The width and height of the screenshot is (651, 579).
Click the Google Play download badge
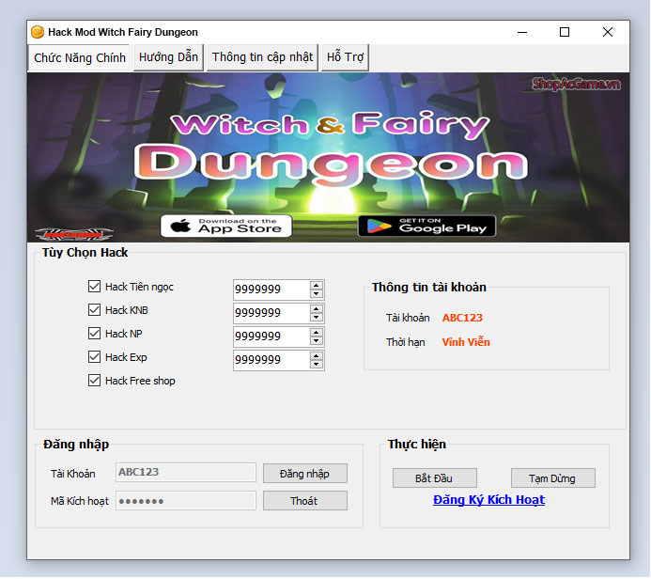(x=426, y=226)
